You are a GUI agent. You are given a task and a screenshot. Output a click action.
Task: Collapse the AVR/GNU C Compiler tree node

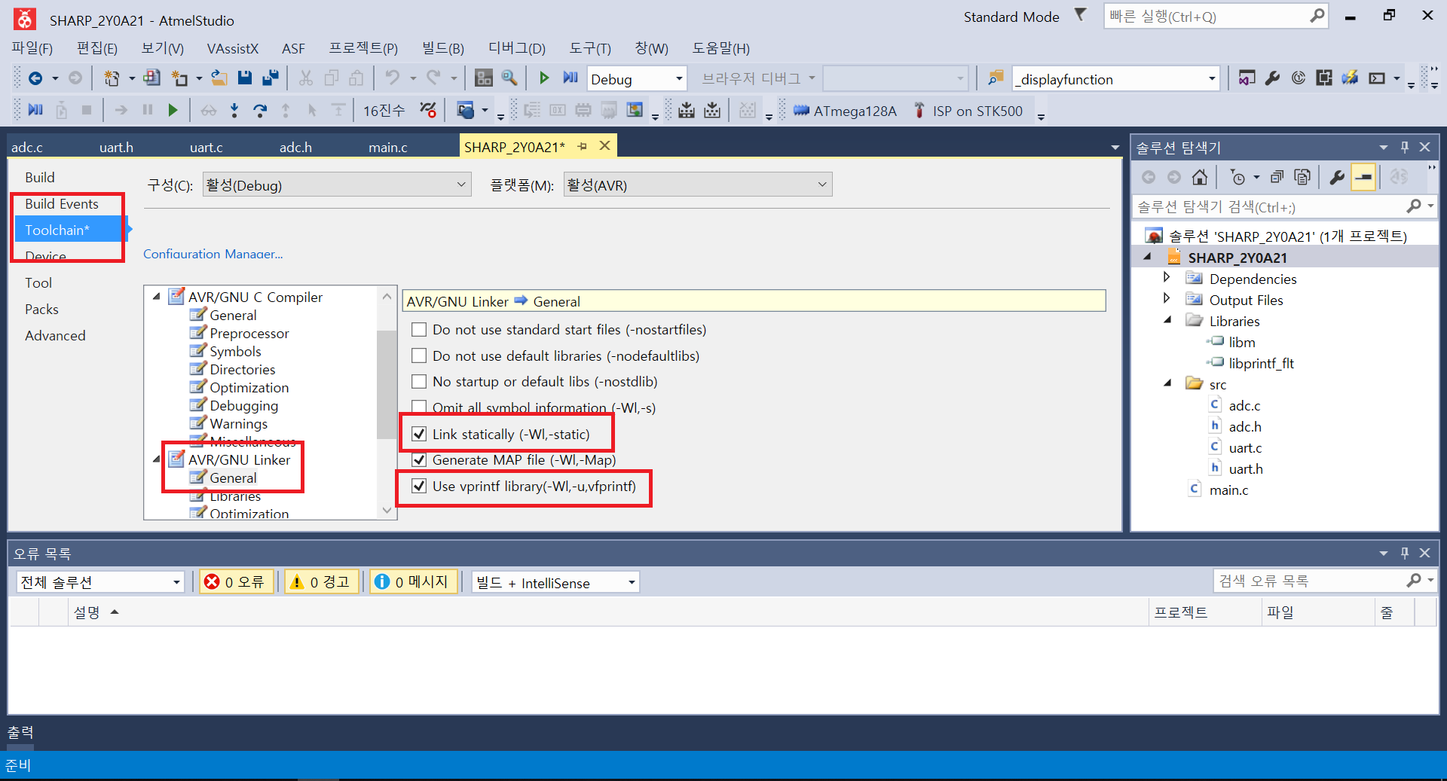point(157,297)
